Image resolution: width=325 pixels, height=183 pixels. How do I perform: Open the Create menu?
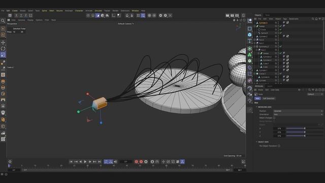15,11
